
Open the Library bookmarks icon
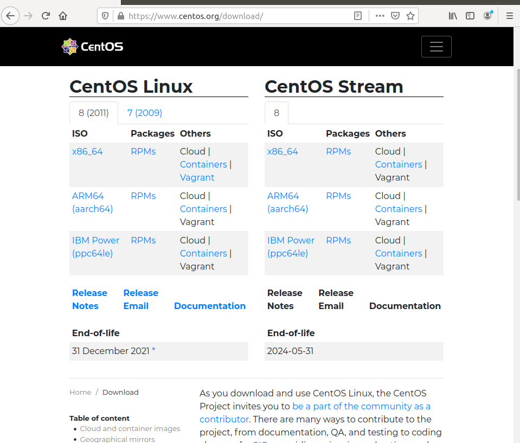453,16
